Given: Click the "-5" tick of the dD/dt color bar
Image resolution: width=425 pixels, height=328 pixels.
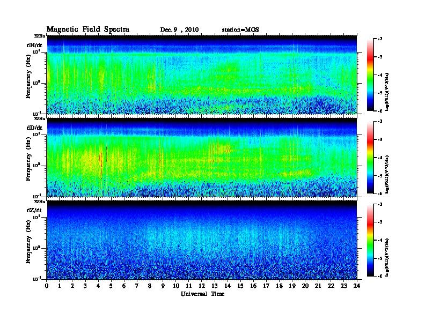Looking at the screenshot, I should click(380, 176).
